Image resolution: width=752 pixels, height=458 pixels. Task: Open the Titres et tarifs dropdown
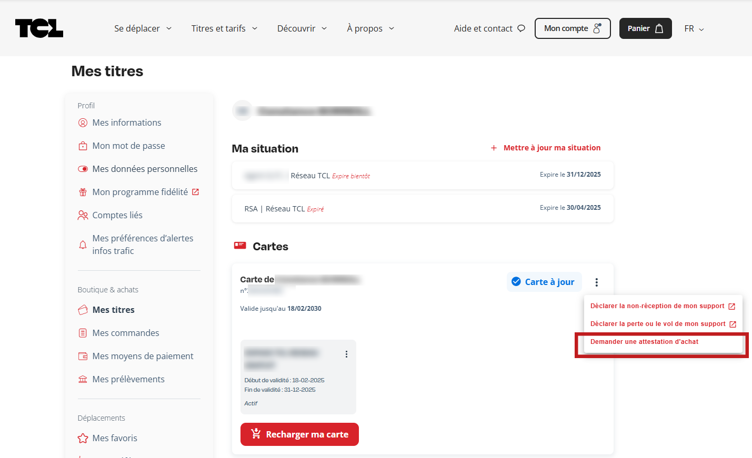(x=224, y=28)
